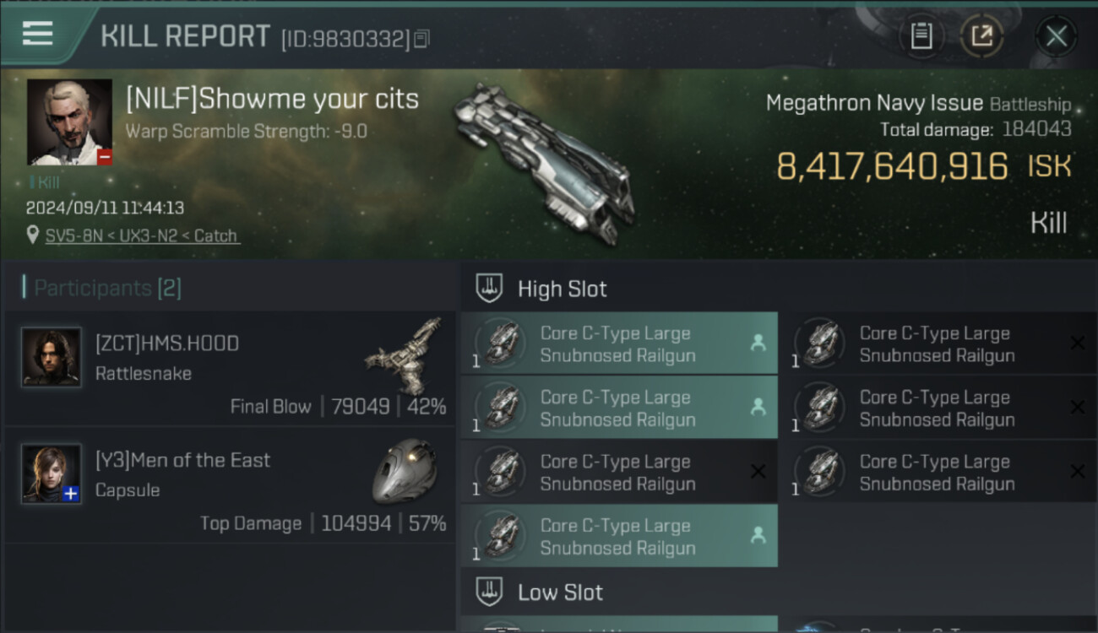This screenshot has height=633, width=1098.
Task: Copy the kill report ID
Action: click(x=421, y=39)
